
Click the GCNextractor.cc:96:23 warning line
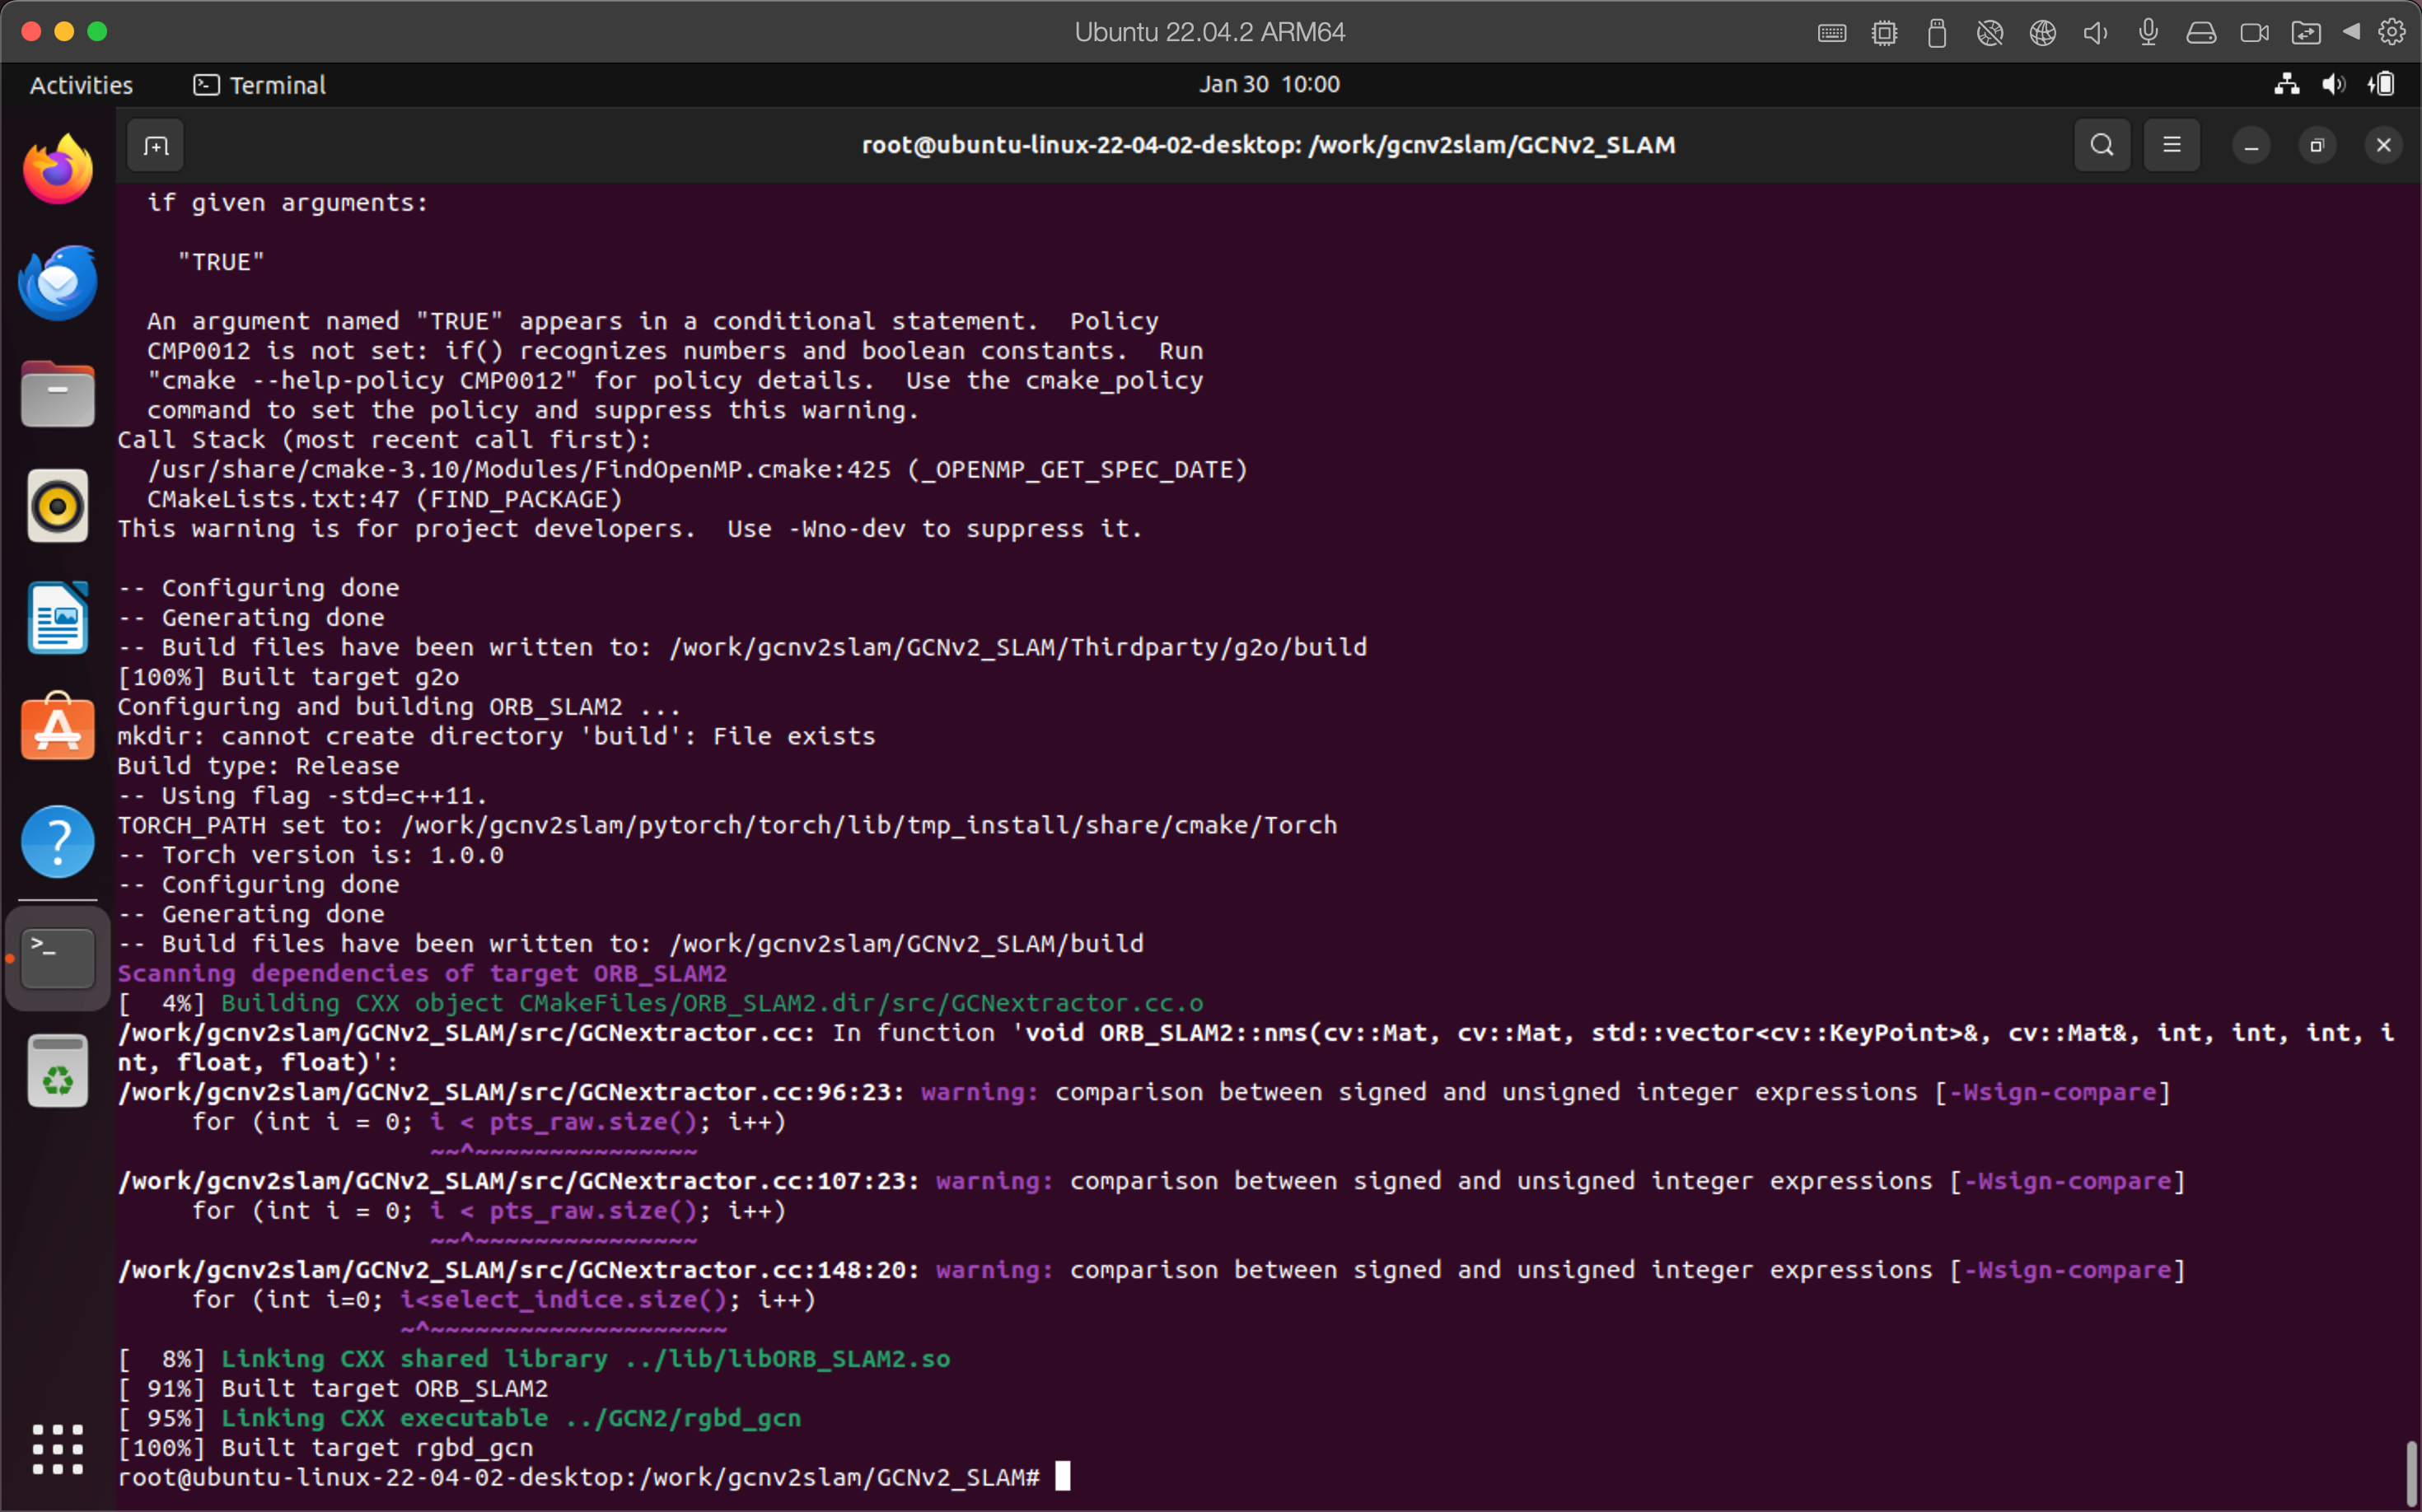coord(1144,1092)
